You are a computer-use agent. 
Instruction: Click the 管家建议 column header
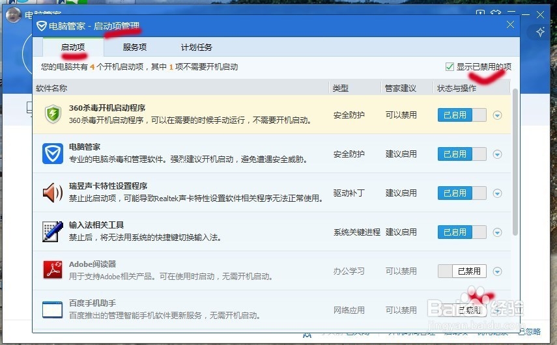[401, 88]
